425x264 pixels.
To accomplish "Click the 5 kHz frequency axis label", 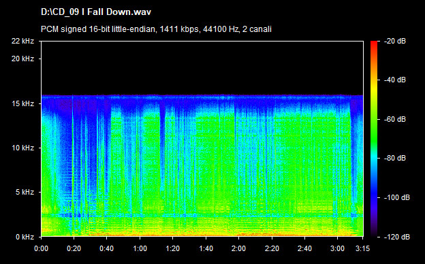I will (x=25, y=193).
